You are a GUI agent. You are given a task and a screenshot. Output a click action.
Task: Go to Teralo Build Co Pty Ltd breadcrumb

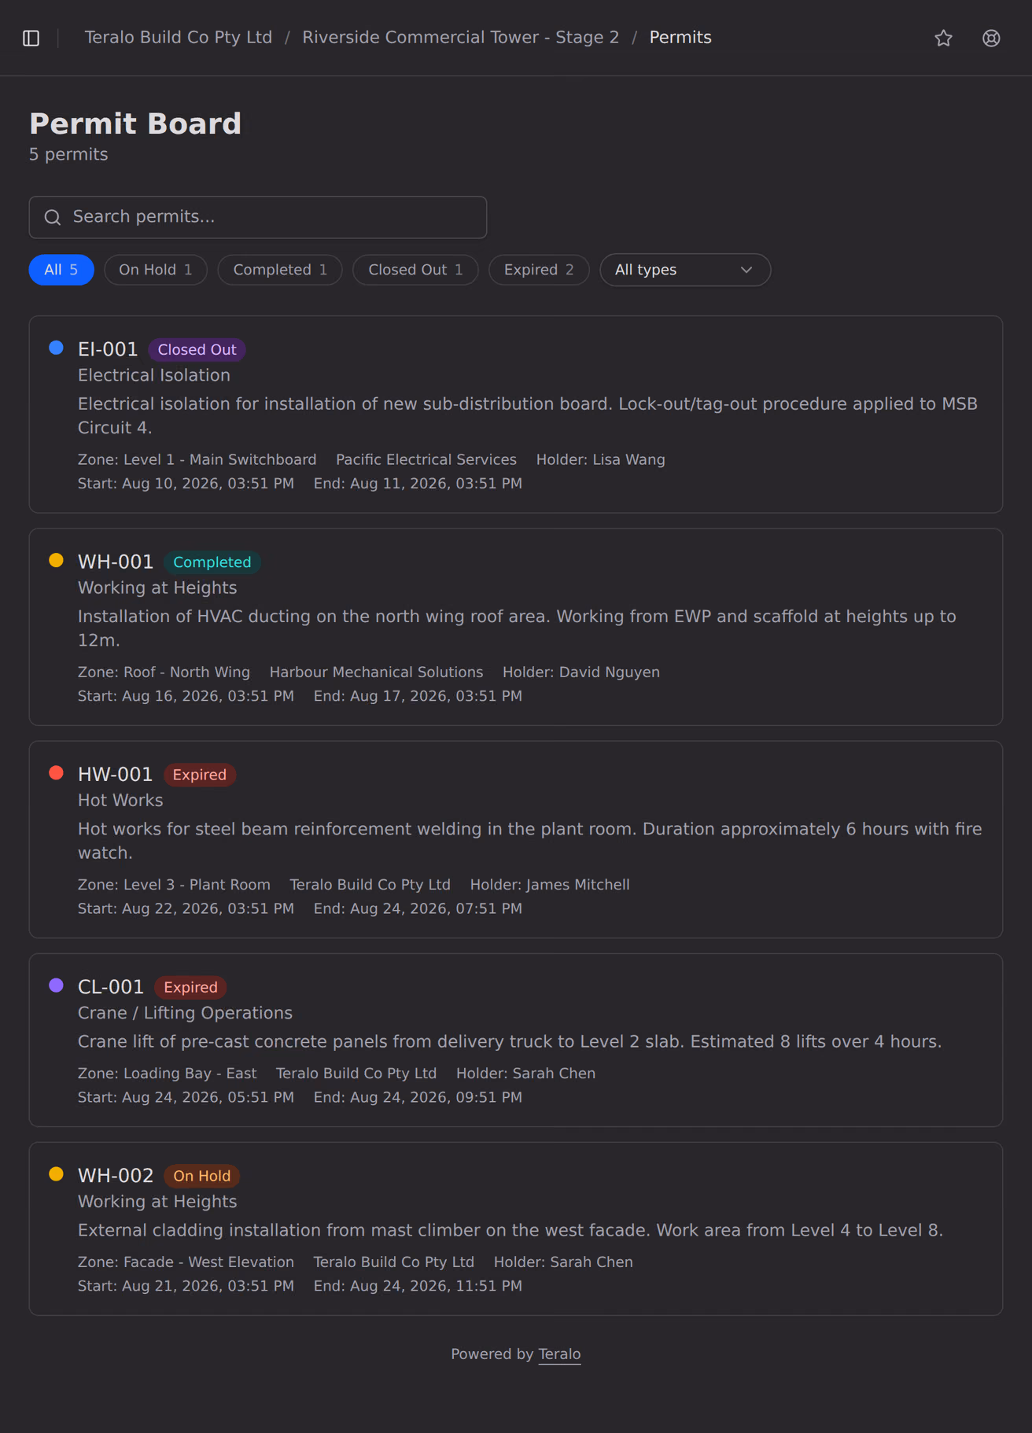pyautogui.click(x=179, y=38)
